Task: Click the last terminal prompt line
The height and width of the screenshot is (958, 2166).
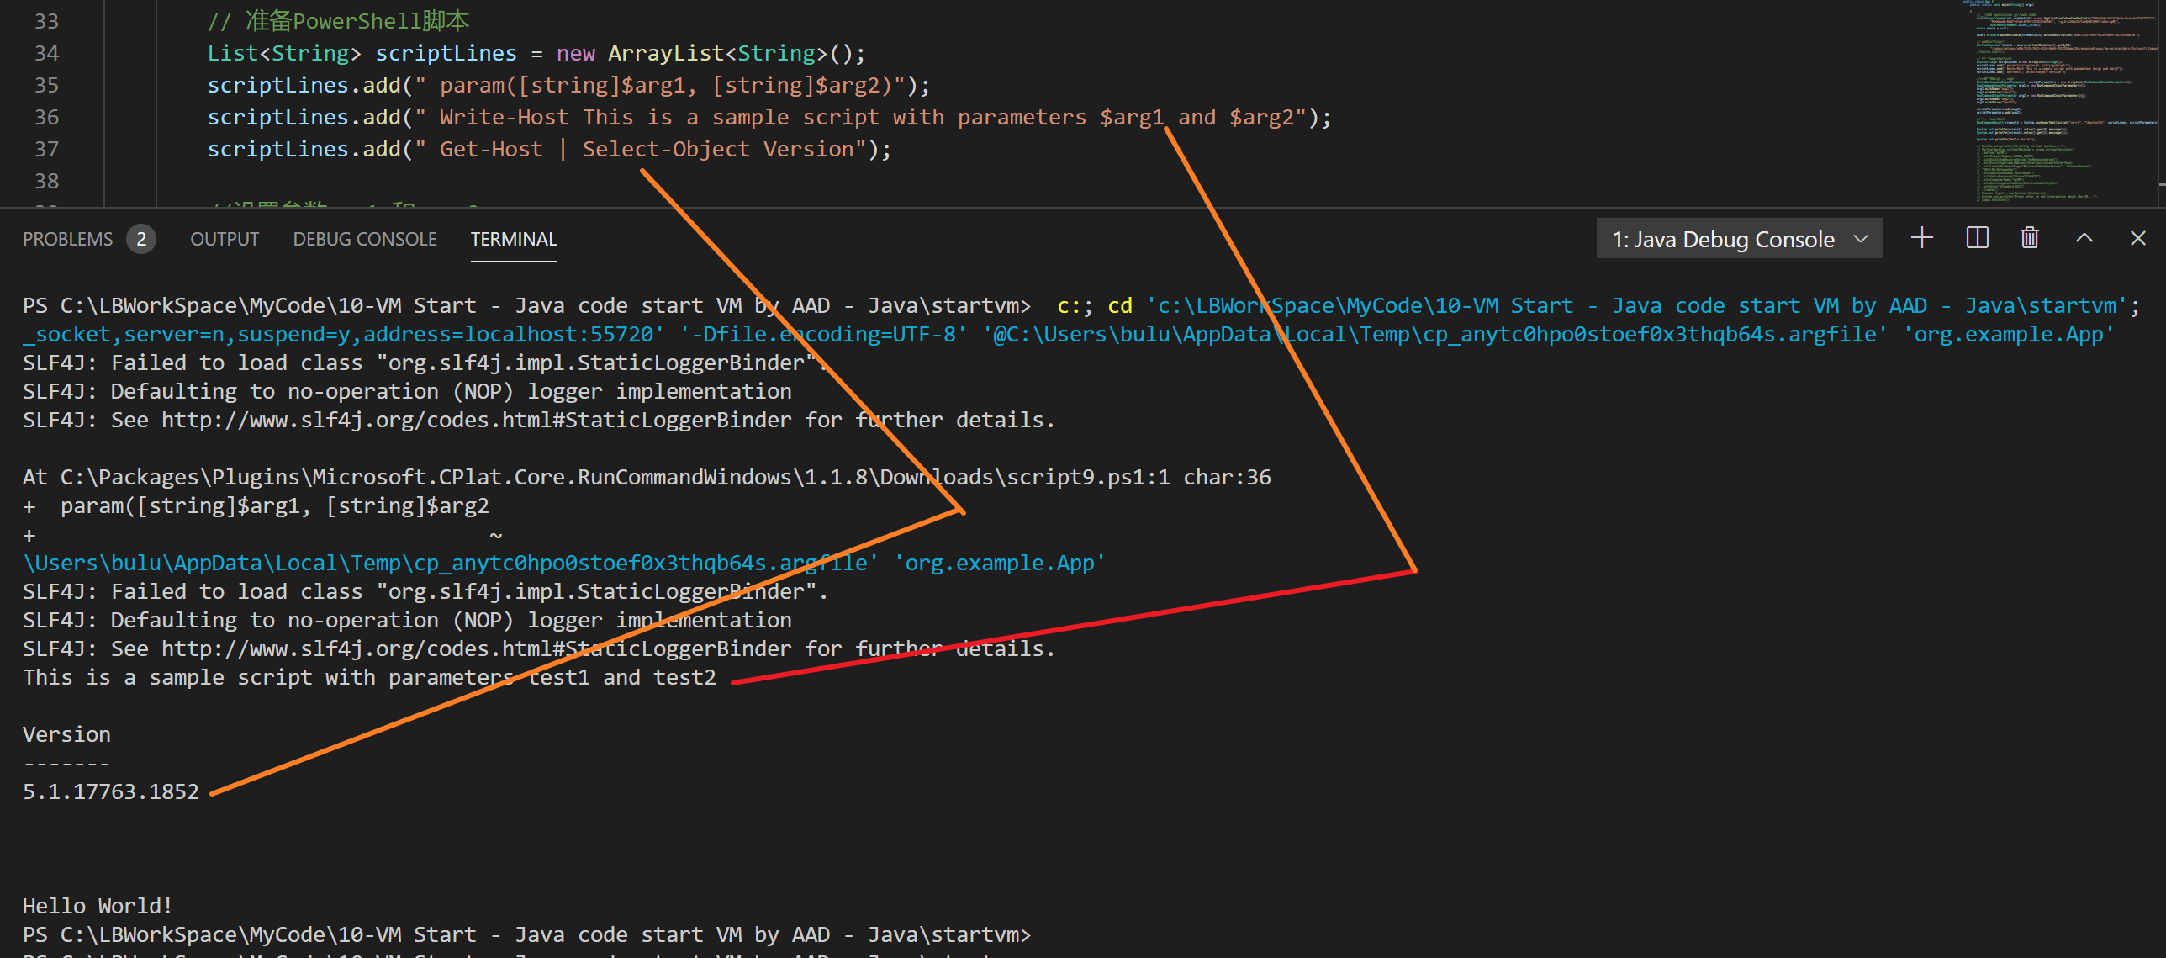Action: 526,934
